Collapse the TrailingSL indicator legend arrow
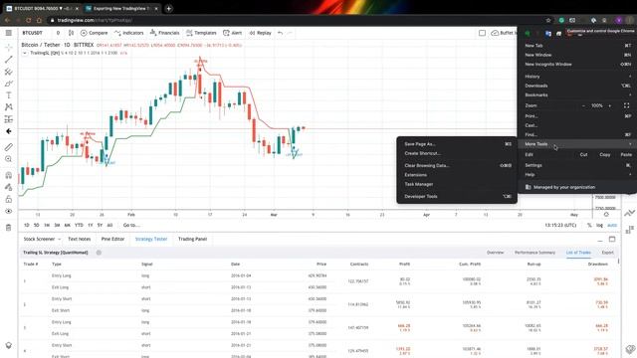 coord(25,53)
